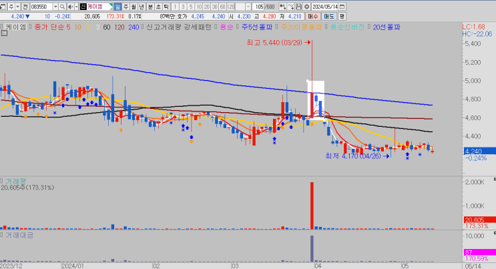Toggle the 케이엠 price legend checkbox
Image resolution: width=496 pixels, height=269 pixels.
[1, 27]
